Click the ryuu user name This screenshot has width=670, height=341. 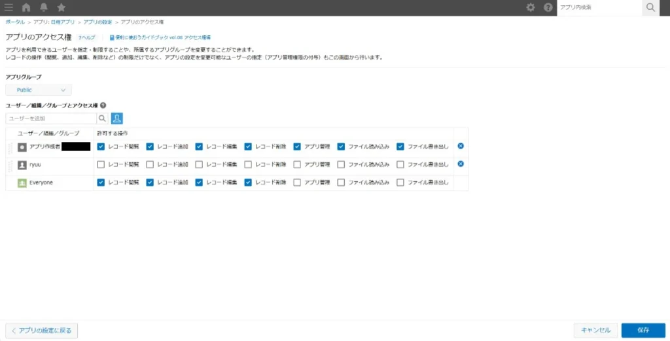35,164
